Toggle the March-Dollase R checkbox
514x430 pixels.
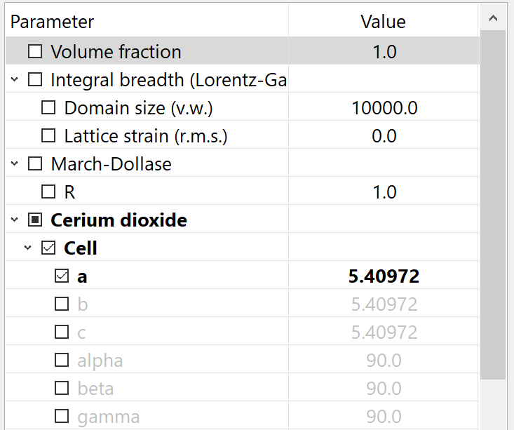[48, 192]
